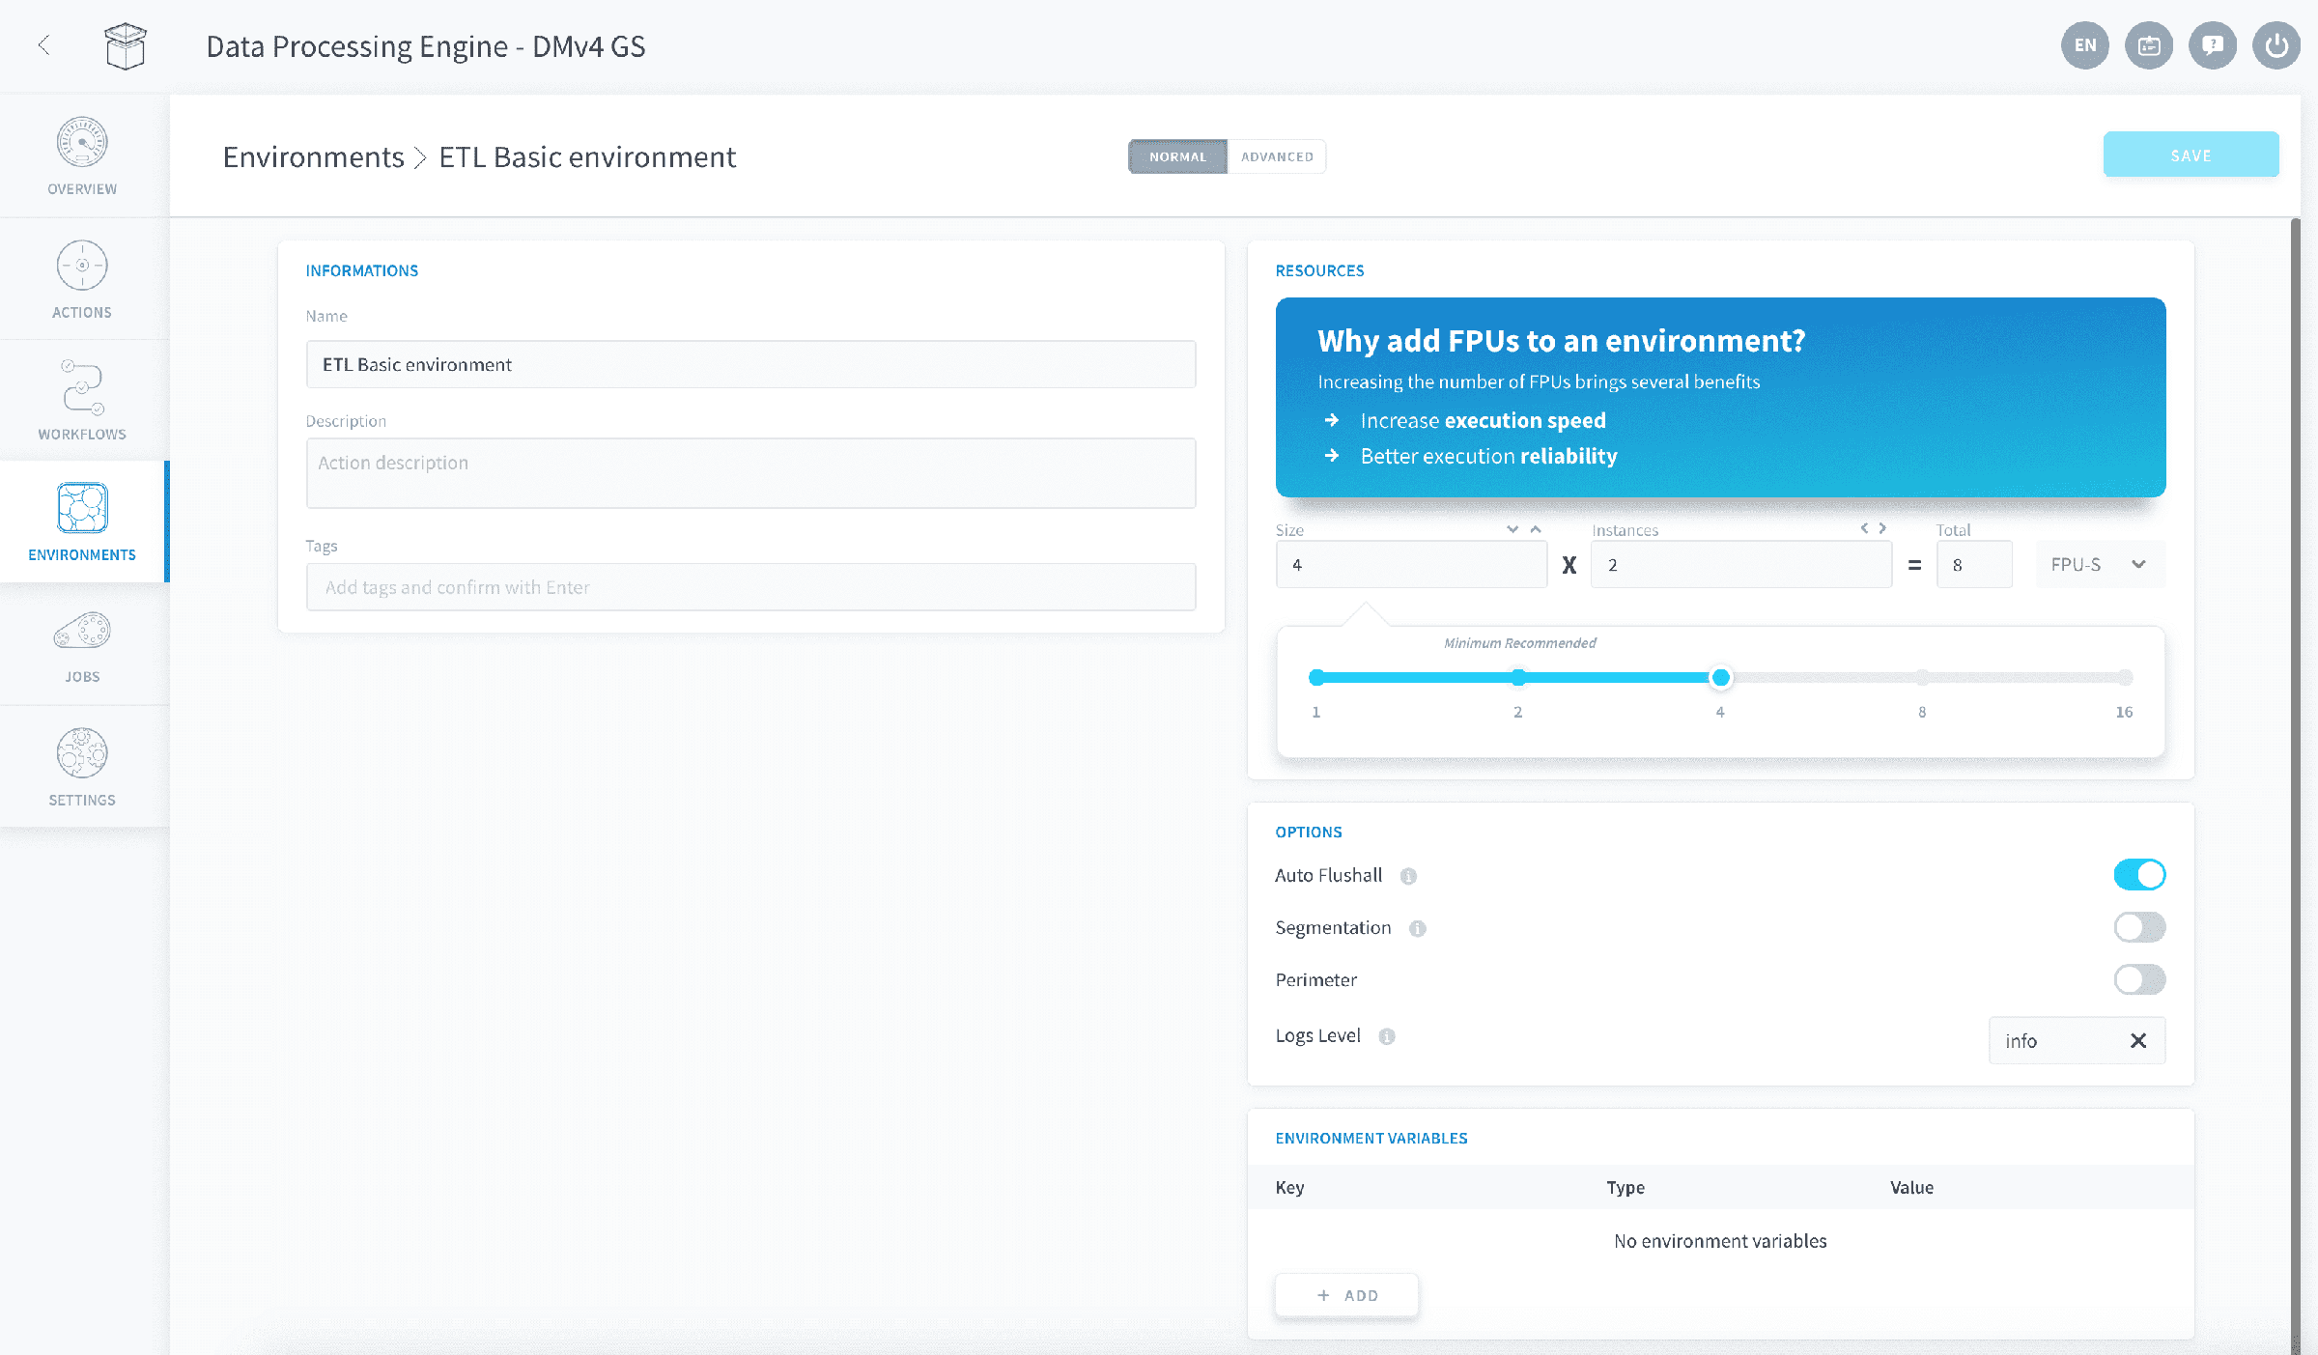
Task: Switch language with the EN button
Action: pos(2085,45)
